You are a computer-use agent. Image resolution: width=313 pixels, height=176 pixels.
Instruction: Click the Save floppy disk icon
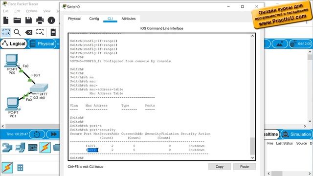point(28,20)
